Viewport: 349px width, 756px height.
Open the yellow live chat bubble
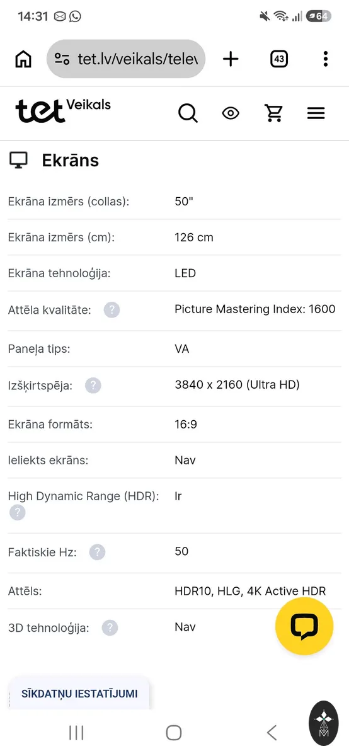pos(304,626)
